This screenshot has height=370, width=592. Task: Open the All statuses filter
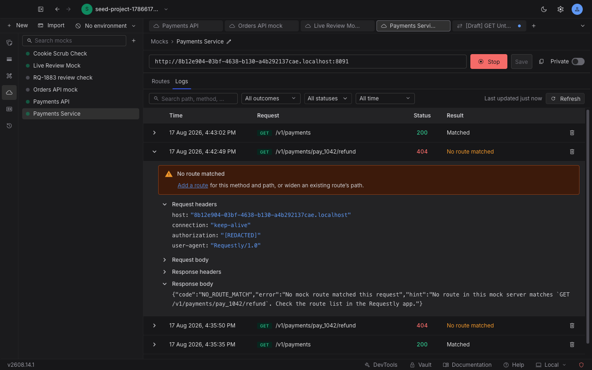[x=328, y=99]
